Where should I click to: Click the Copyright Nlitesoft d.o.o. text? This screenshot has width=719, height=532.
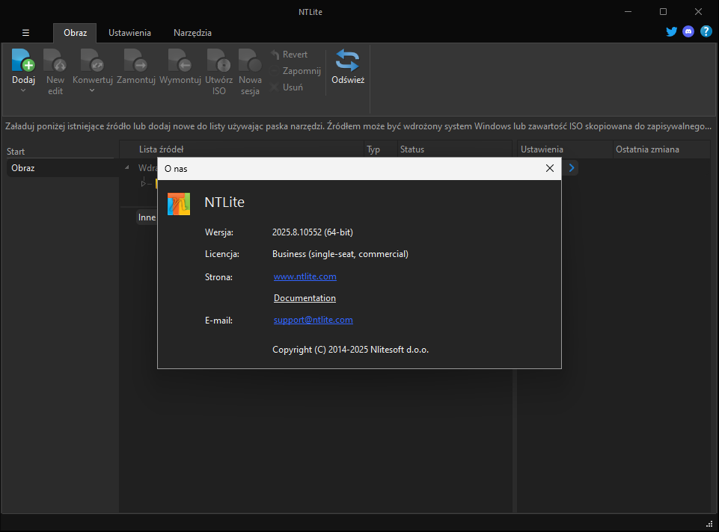[x=350, y=350]
